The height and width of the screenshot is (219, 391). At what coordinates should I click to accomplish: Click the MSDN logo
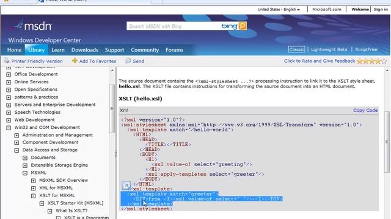pyautogui.click(x=31, y=26)
